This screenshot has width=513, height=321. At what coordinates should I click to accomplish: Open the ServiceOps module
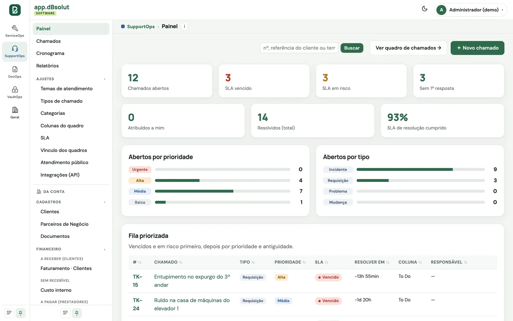[x=15, y=31]
